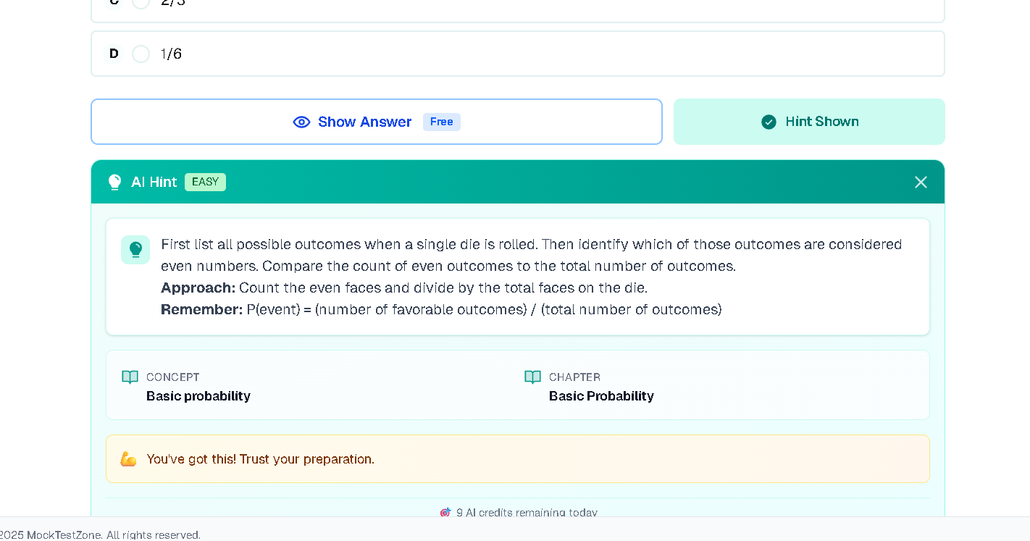Click the AI Hint header title
Image resolution: width=1030 pixels, height=541 pixels.
pos(154,183)
